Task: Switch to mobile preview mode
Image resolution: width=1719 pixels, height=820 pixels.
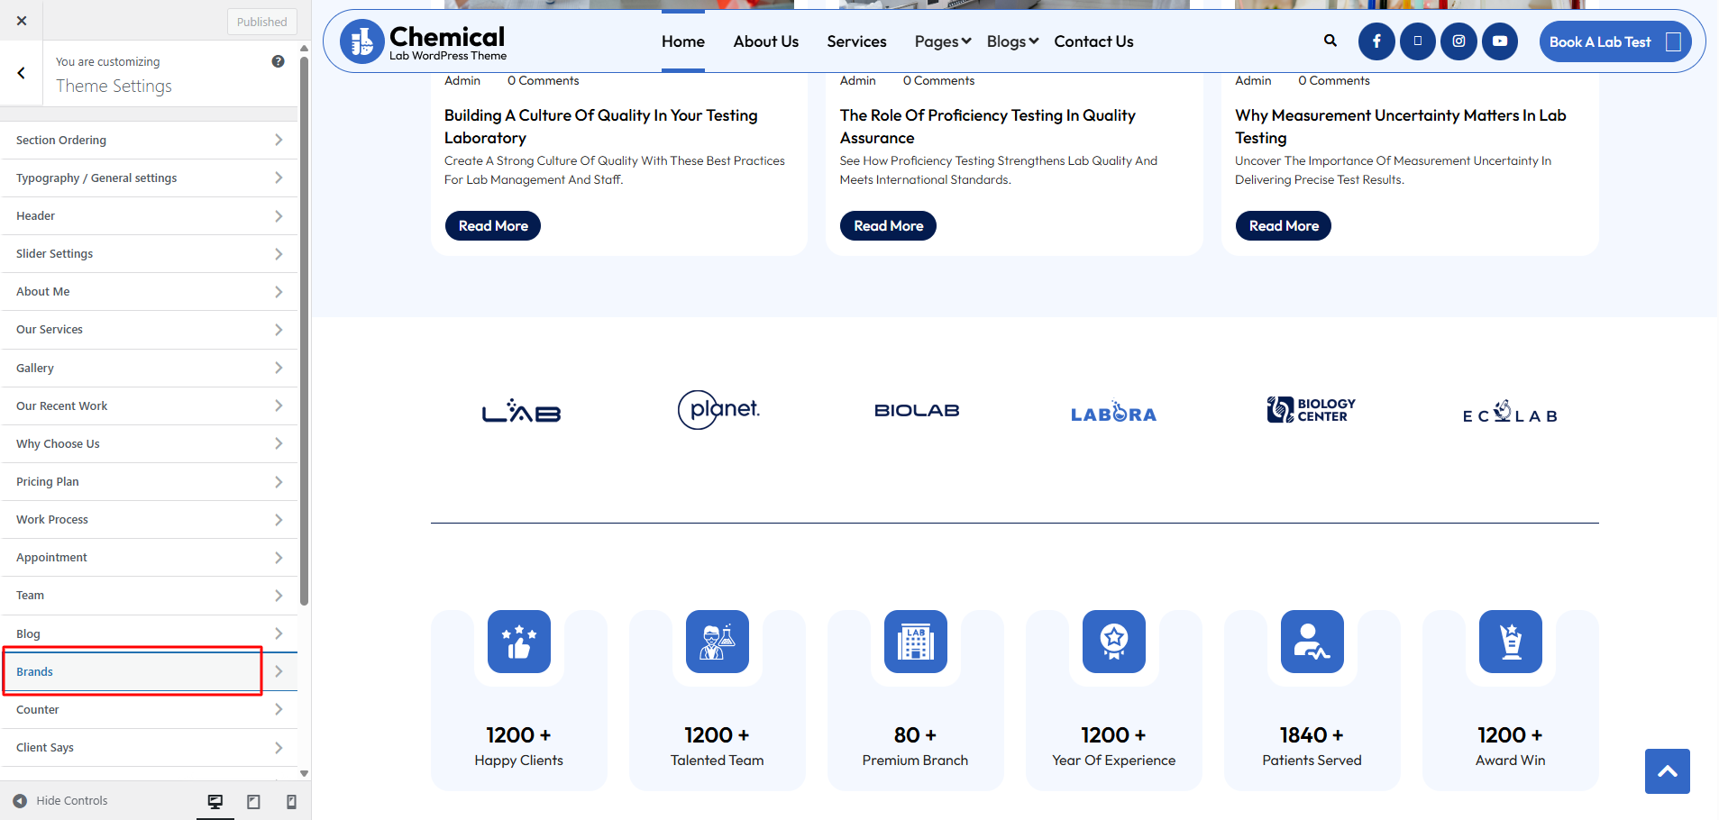Action: coord(291,801)
